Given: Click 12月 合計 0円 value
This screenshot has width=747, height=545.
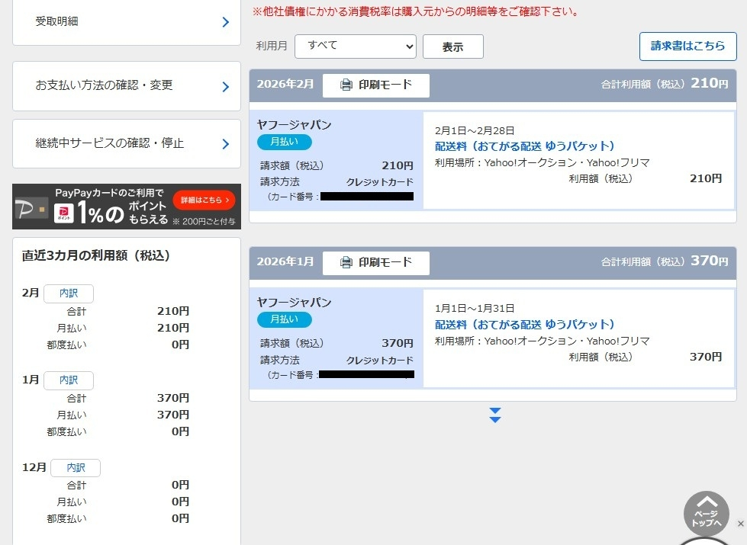Looking at the screenshot, I should 181,485.
